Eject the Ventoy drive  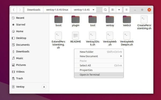[x=44, y=87]
